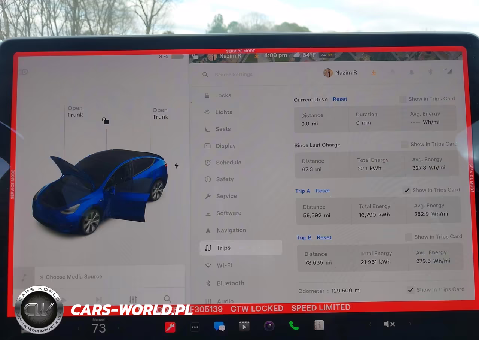Image resolution: width=479 pixels, height=340 pixels.
Task: Tap the Trip A distance 59,392 mi
Action: point(317,215)
